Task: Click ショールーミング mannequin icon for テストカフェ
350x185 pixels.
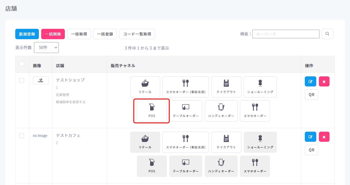Action: pyautogui.click(x=260, y=139)
